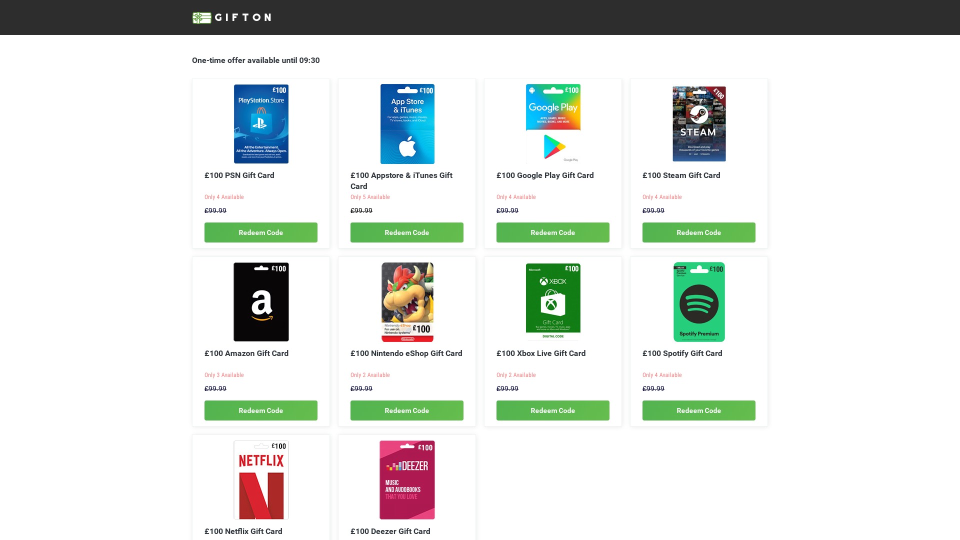Click 'Only 4 Available' under Spotify card

[x=662, y=375]
